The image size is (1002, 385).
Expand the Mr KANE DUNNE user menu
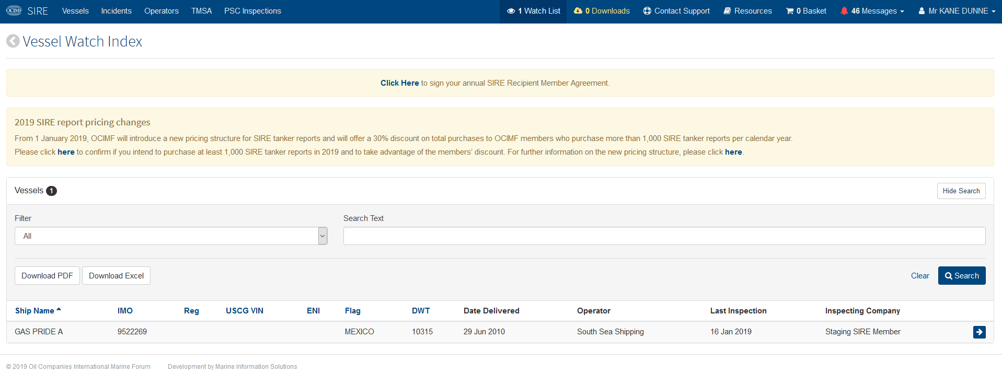957,11
